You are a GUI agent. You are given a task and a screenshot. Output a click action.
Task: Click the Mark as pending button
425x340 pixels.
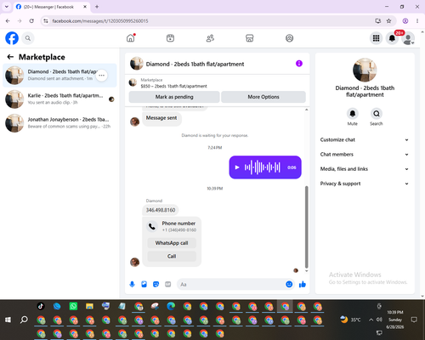click(174, 97)
